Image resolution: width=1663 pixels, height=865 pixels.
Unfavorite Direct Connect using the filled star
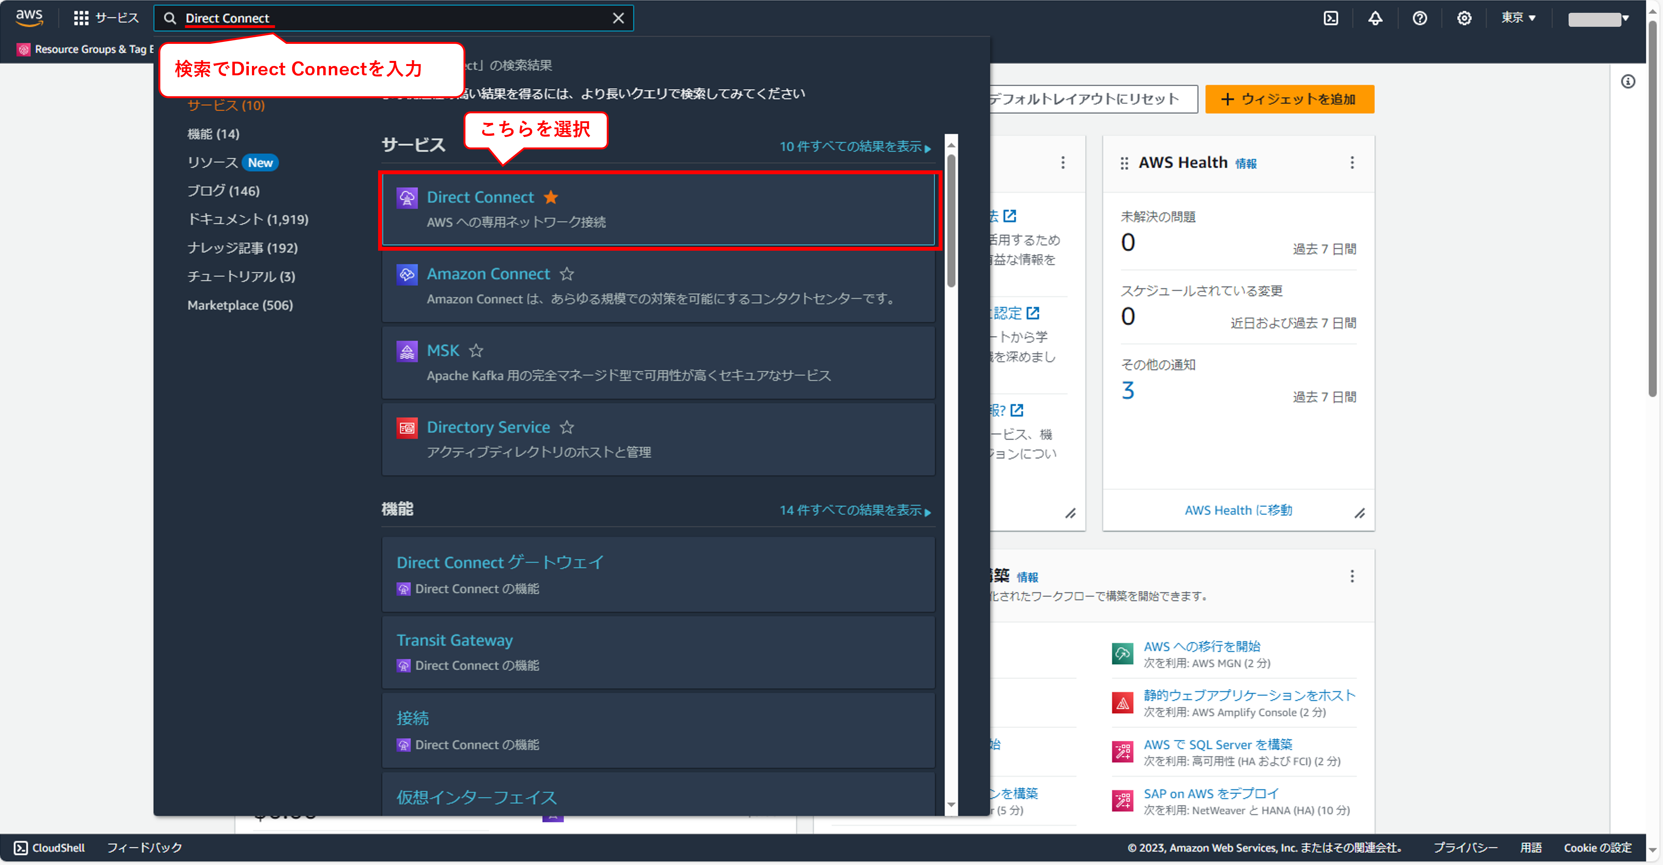click(x=551, y=198)
